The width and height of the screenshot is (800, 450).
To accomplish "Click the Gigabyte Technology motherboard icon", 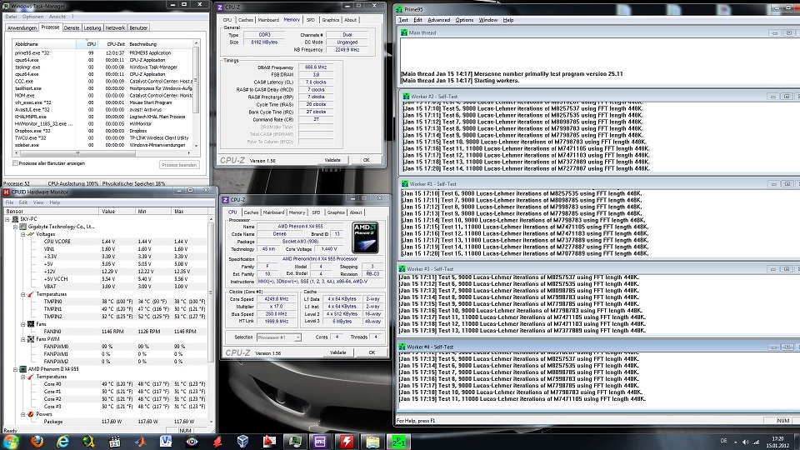I will click(x=23, y=227).
